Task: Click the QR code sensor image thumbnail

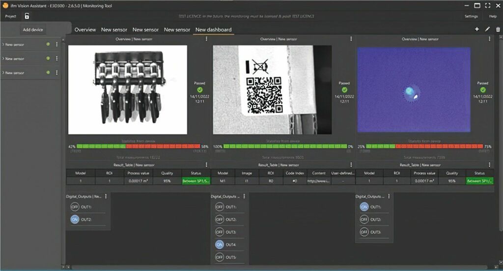Action: [272, 90]
